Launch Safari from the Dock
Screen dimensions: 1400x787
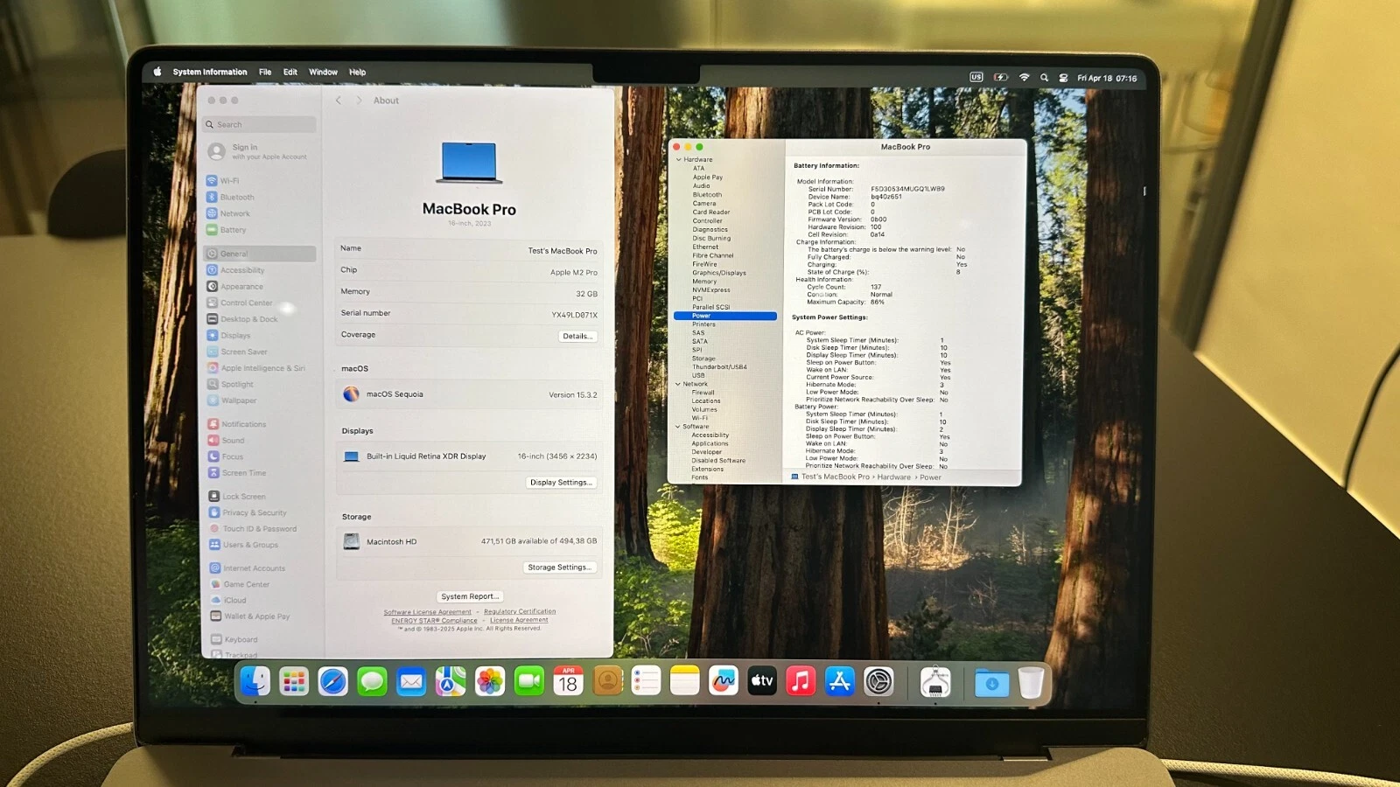pyautogui.click(x=332, y=681)
